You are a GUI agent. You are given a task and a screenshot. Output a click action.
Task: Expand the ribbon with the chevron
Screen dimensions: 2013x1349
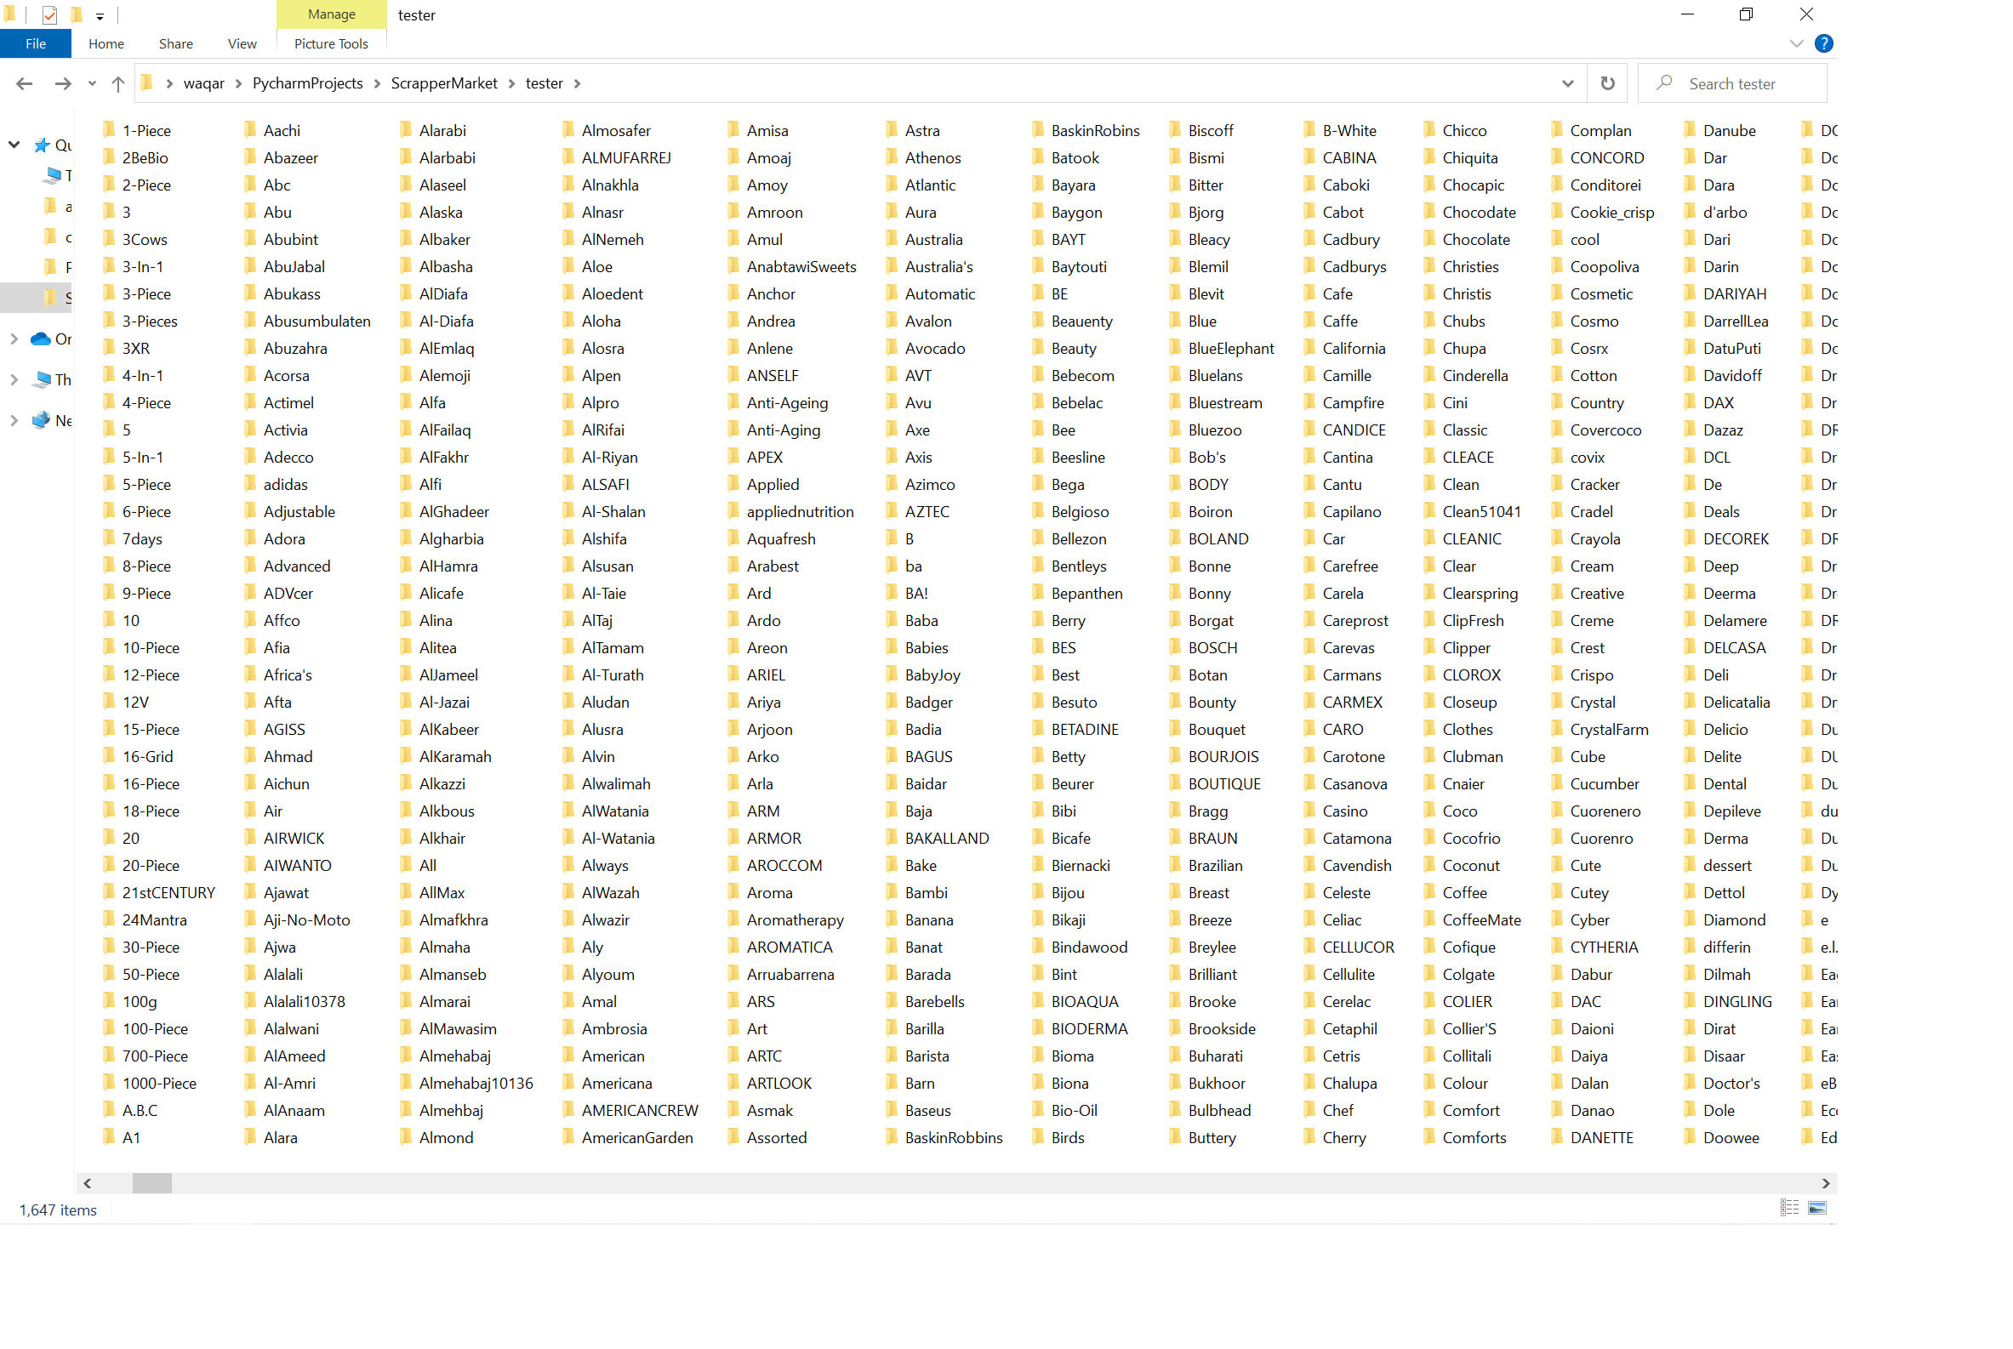point(1796,44)
